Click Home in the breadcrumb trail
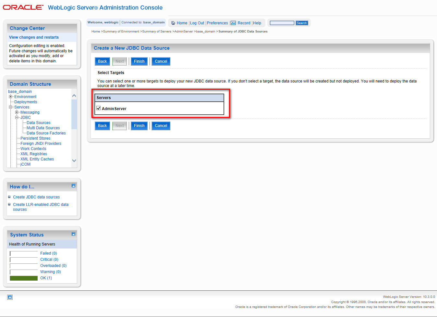437x317 pixels. (x=96, y=32)
